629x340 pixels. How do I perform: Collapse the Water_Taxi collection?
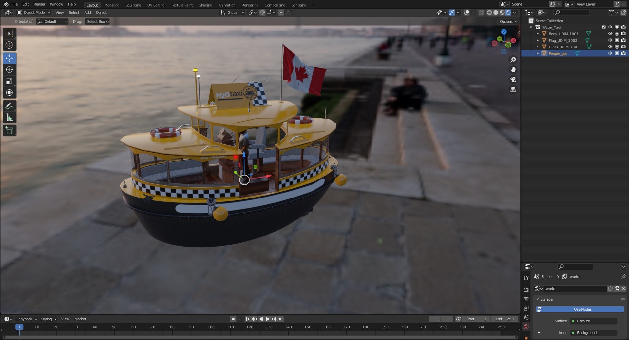coord(531,27)
